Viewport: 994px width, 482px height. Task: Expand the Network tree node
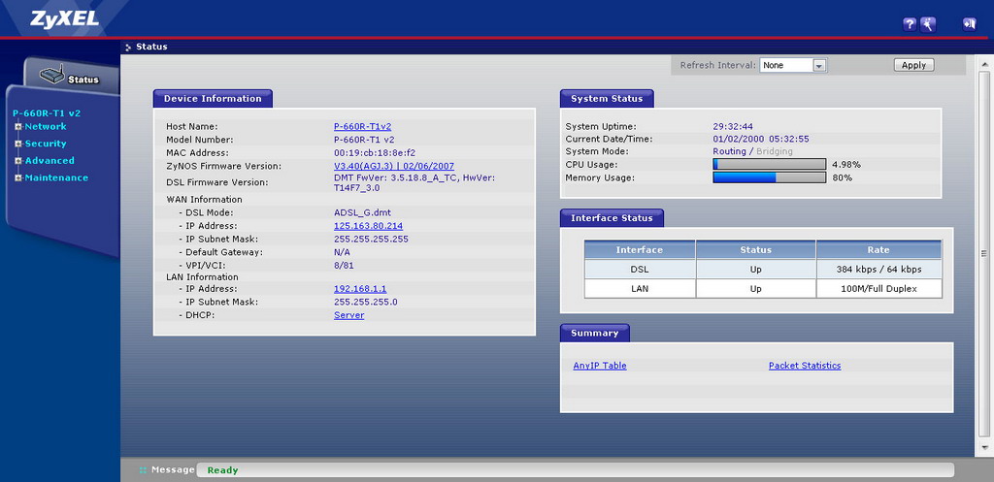coord(17,127)
